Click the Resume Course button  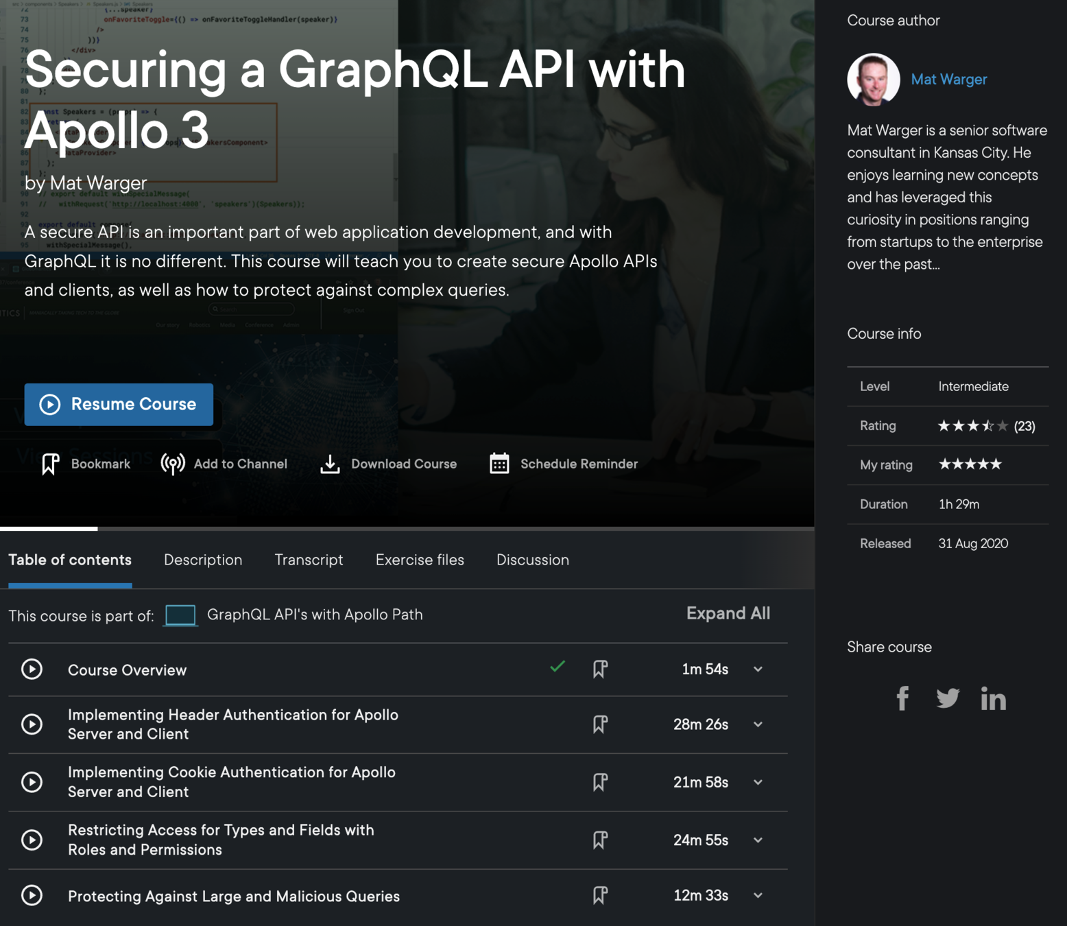click(119, 404)
